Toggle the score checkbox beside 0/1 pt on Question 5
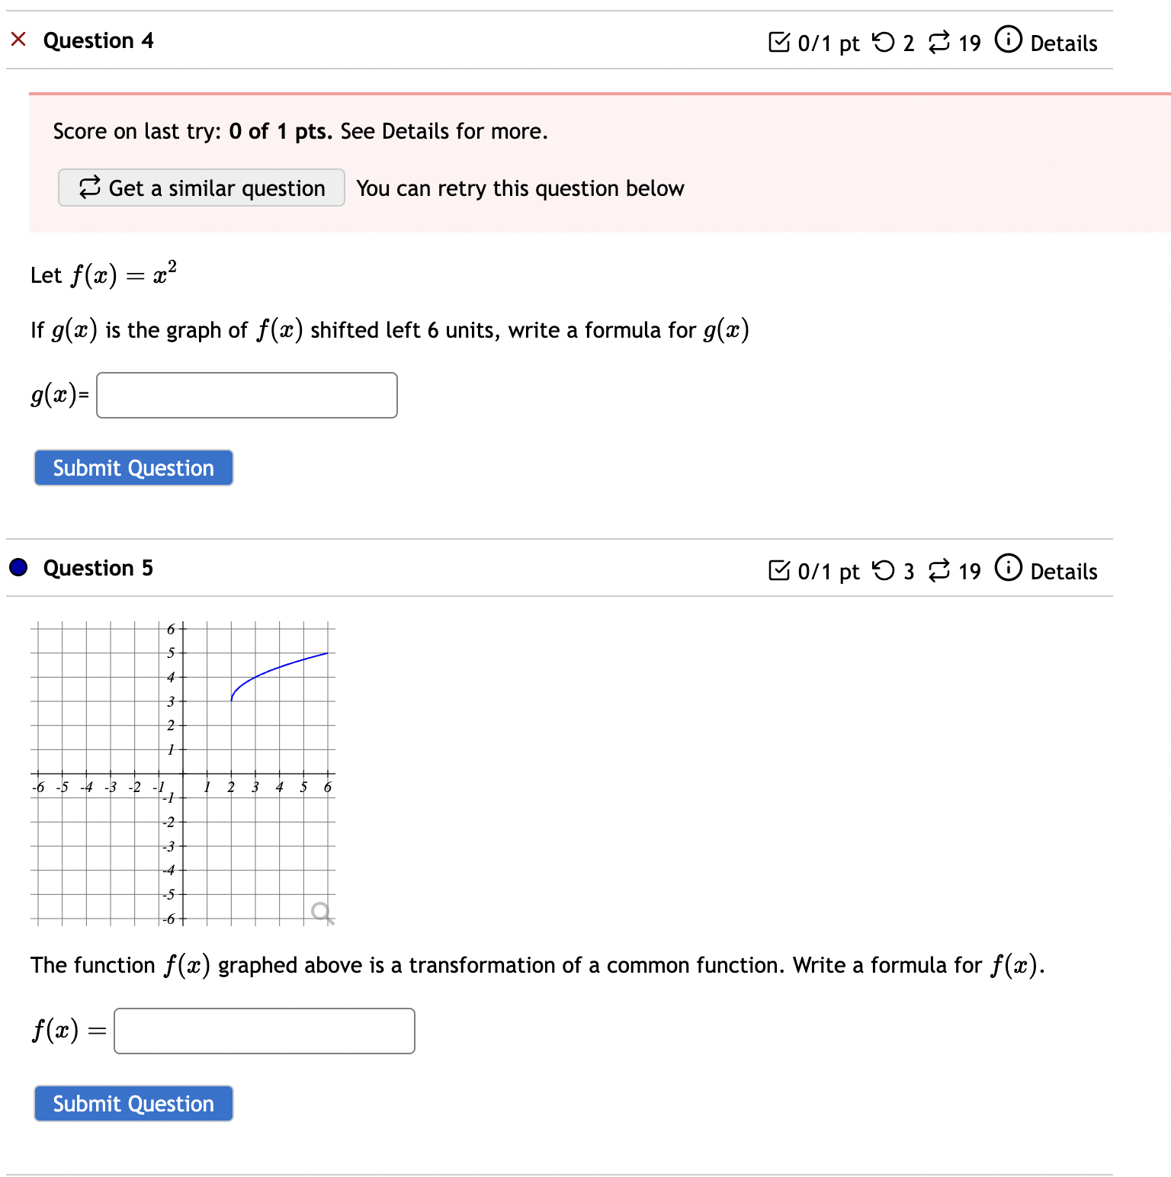The width and height of the screenshot is (1171, 1177). point(780,570)
